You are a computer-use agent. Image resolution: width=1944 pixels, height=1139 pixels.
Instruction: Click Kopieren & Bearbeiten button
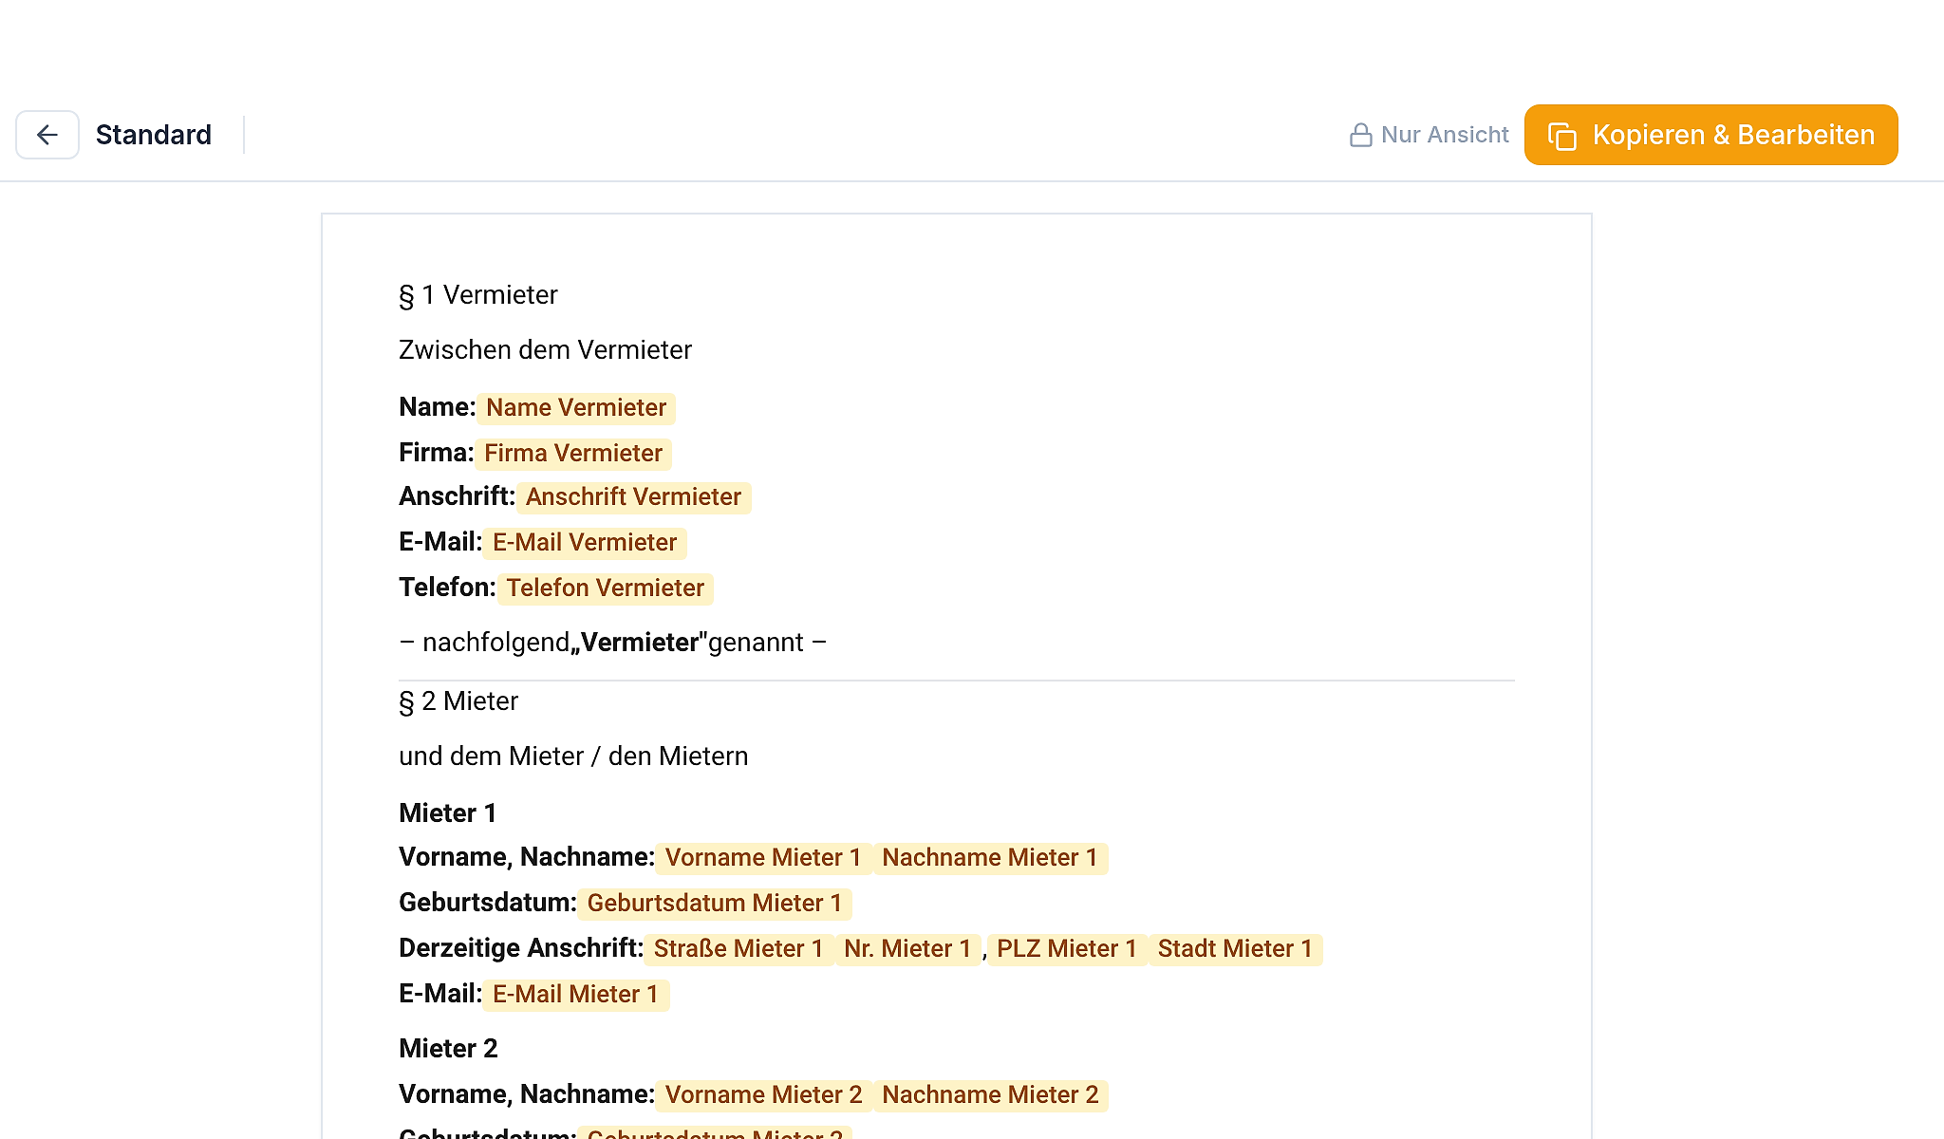pos(1710,135)
